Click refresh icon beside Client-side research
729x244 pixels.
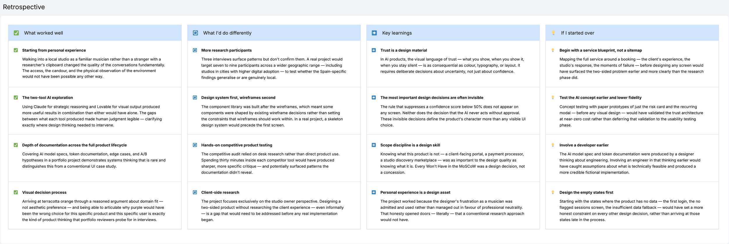(195, 192)
